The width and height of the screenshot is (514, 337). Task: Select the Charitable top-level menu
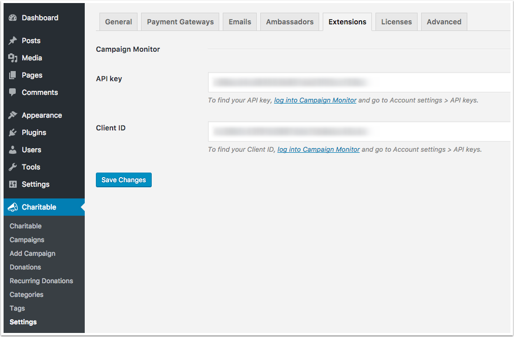click(44, 207)
